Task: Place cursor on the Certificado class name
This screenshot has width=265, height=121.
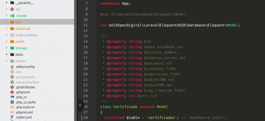Action: coord(125,107)
